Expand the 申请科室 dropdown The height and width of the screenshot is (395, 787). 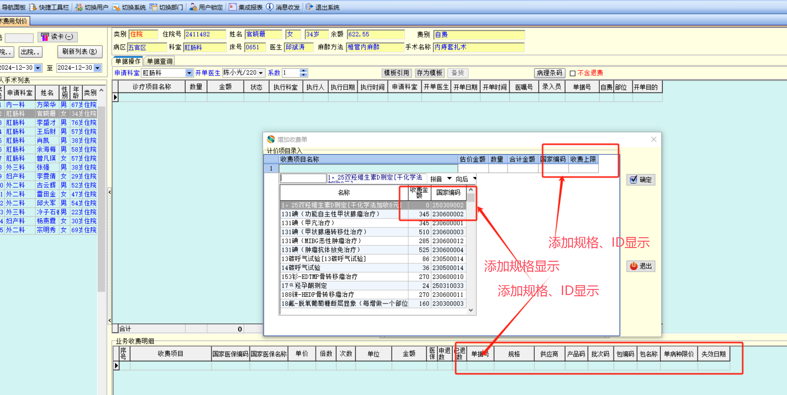[x=189, y=73]
